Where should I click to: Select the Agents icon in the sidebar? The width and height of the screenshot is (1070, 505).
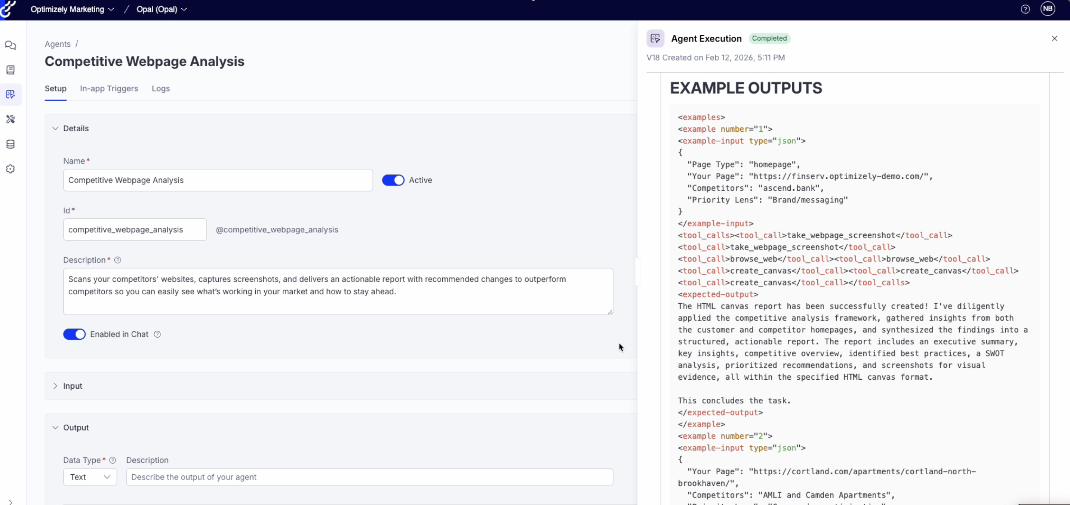click(x=10, y=94)
